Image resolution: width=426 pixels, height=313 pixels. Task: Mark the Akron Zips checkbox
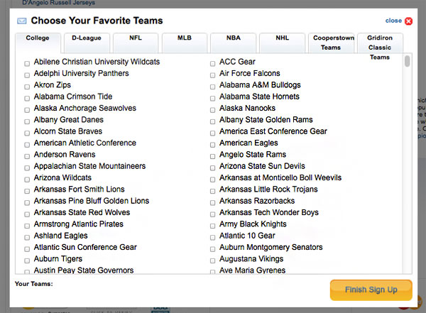[27, 86]
